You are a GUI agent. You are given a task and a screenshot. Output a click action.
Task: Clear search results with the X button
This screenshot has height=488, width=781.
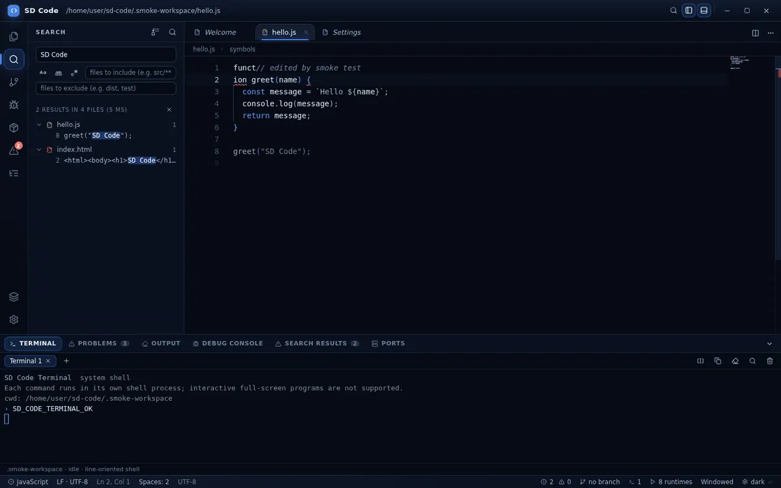[x=169, y=110]
